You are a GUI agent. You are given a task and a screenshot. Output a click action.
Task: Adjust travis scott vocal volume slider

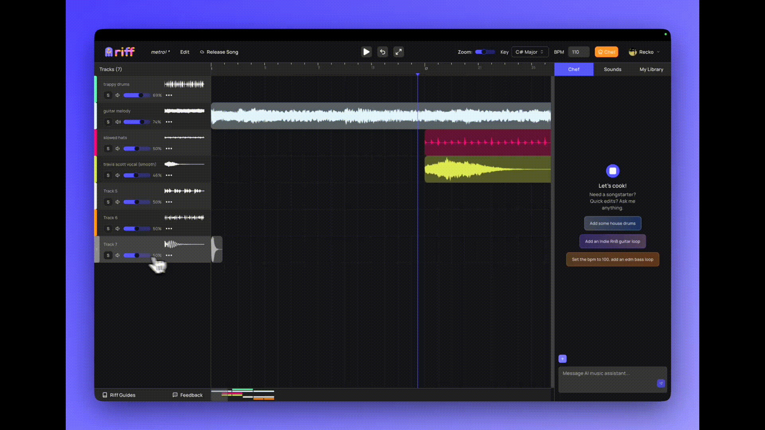click(x=136, y=175)
